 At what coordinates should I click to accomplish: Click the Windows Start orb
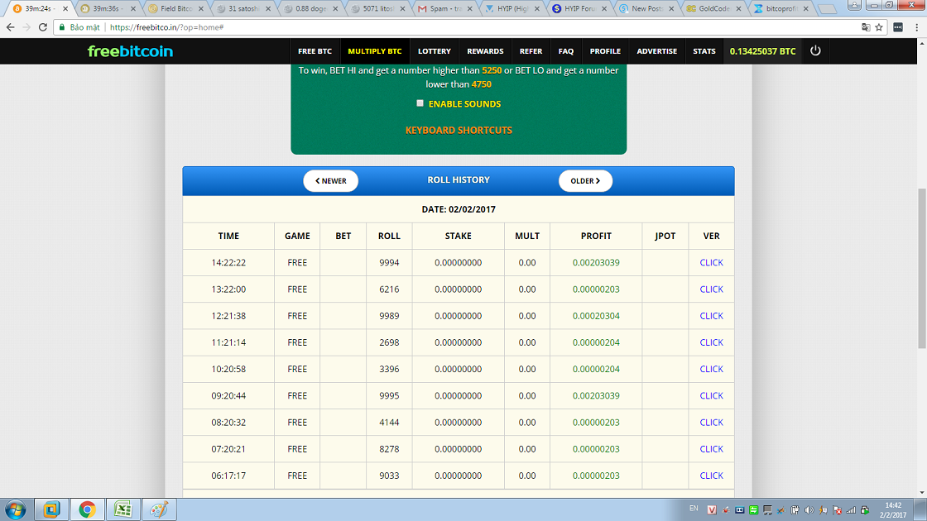click(x=15, y=509)
